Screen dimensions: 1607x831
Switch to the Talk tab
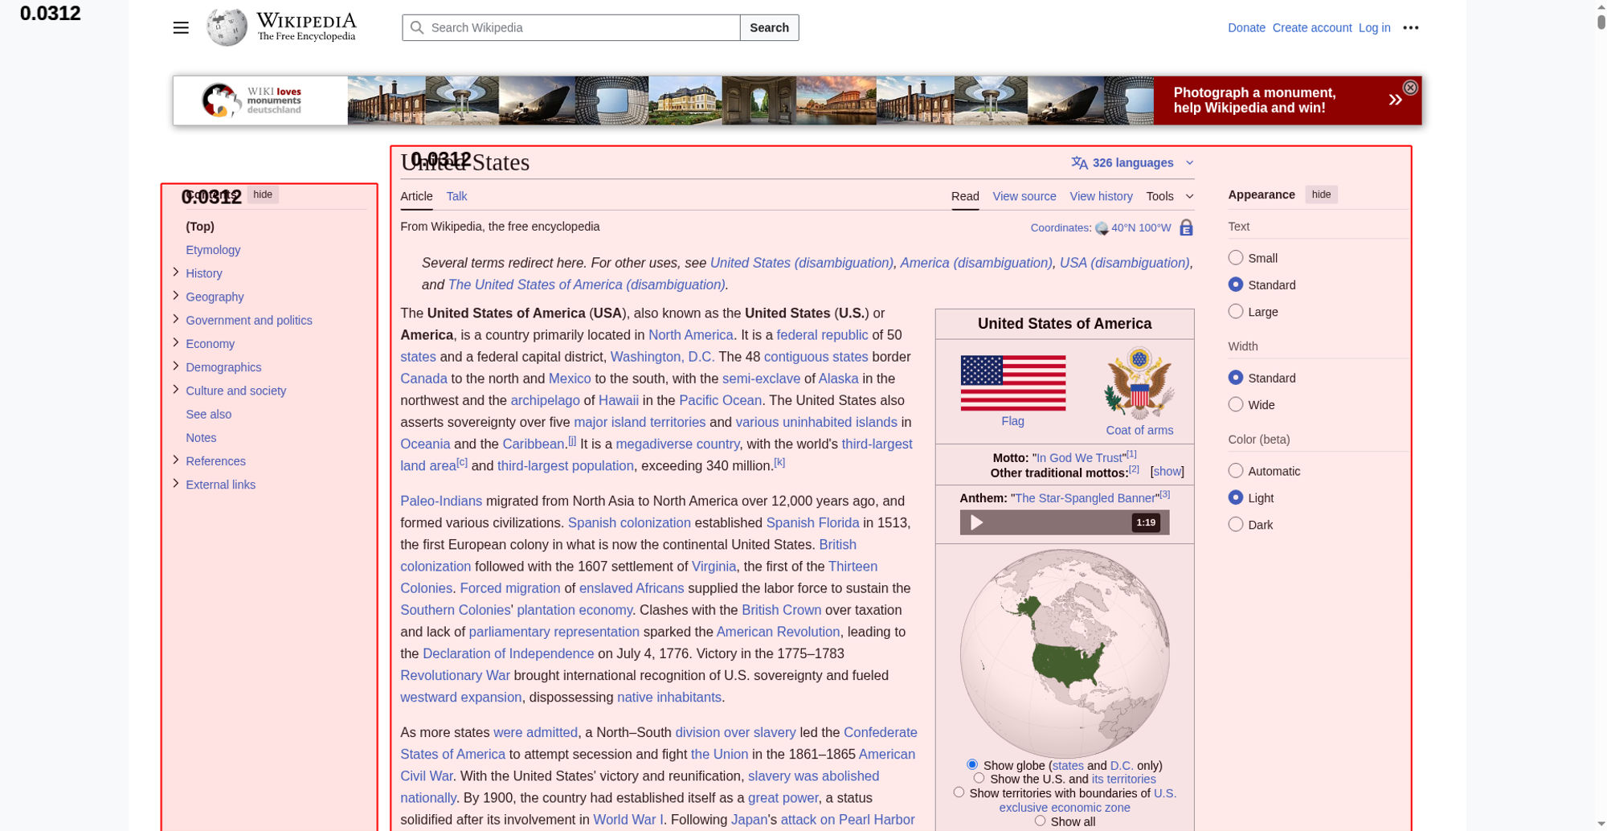tap(456, 196)
